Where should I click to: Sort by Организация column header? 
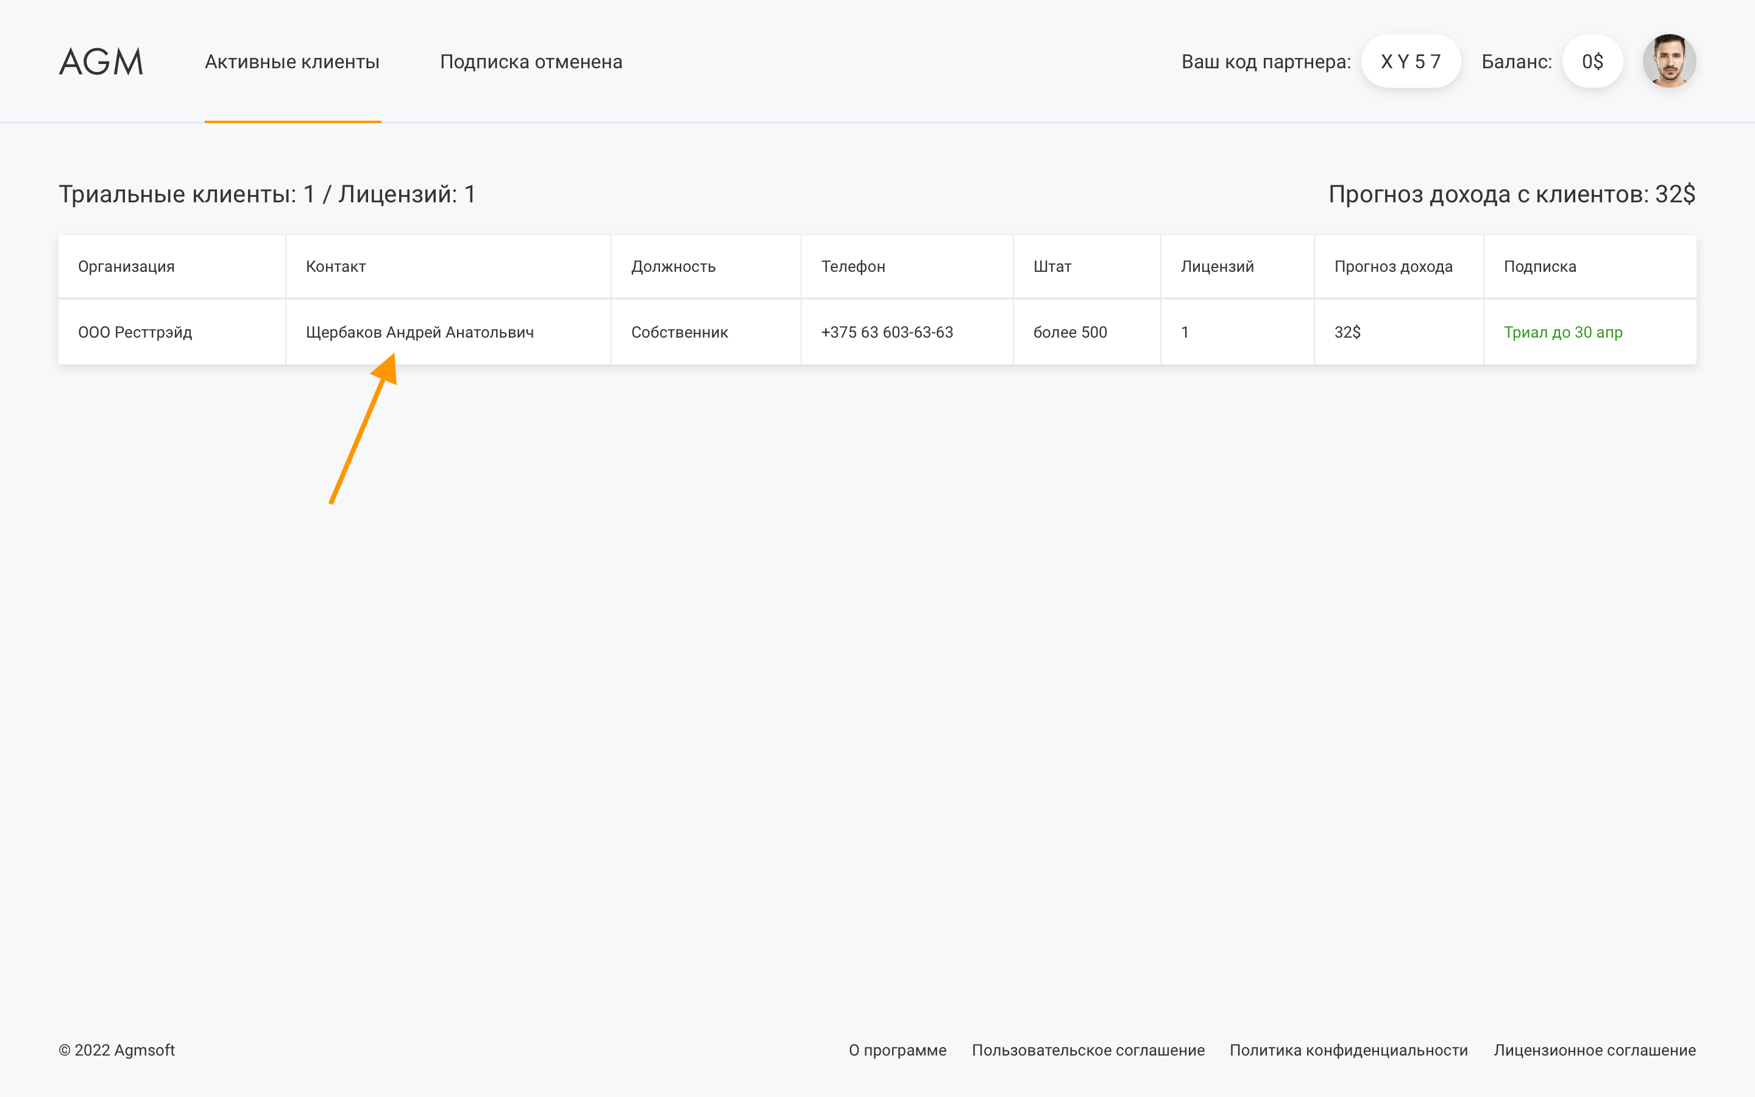tap(126, 266)
